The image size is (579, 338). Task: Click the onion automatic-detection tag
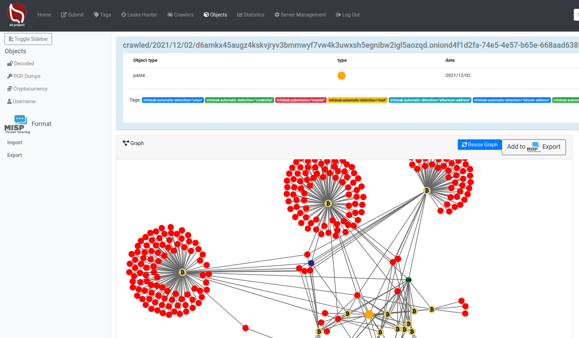[173, 100]
